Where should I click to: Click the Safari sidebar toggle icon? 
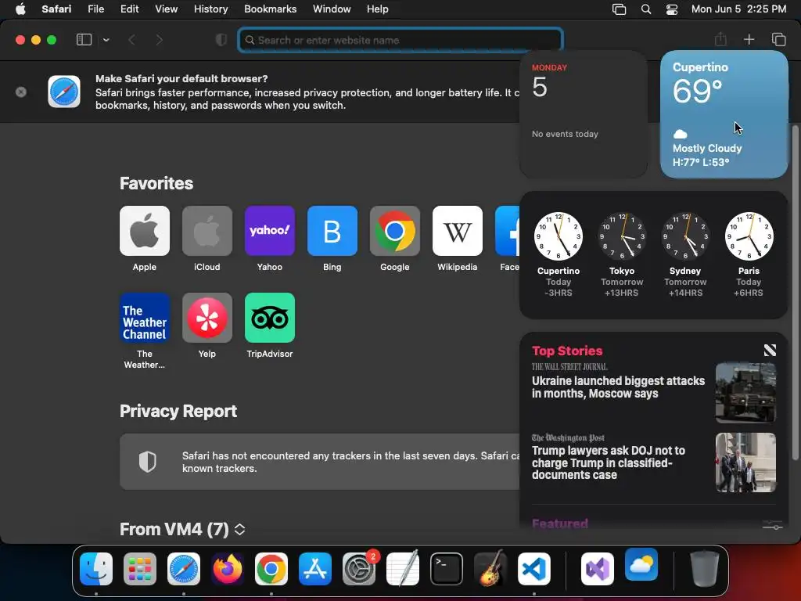click(x=84, y=40)
